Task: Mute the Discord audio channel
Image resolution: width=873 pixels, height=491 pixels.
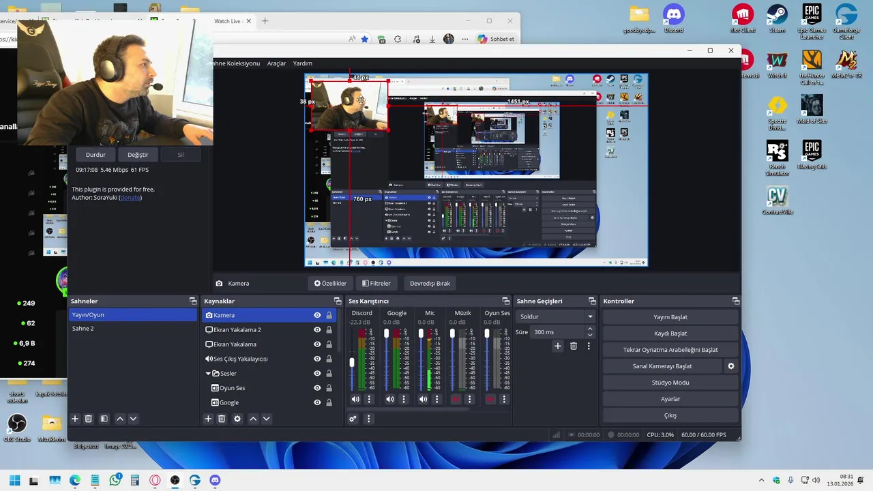Action: click(x=355, y=399)
